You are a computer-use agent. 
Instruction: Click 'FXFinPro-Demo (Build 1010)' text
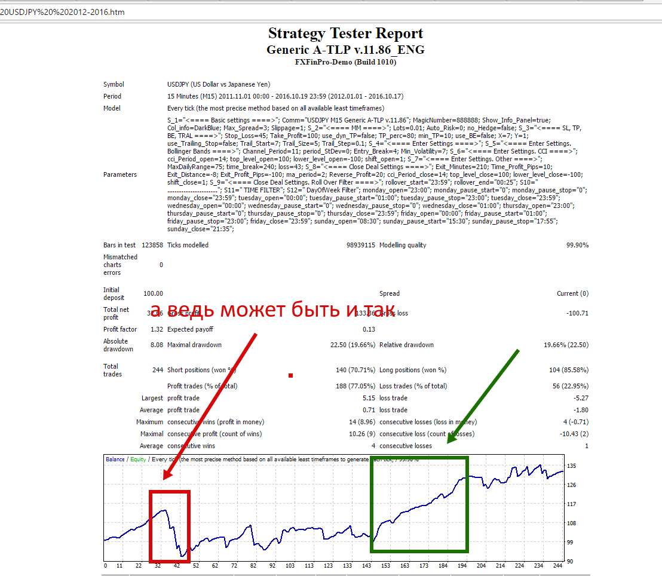345,62
